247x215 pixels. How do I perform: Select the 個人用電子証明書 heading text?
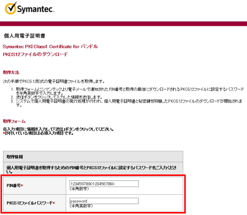pyautogui.click(x=25, y=36)
